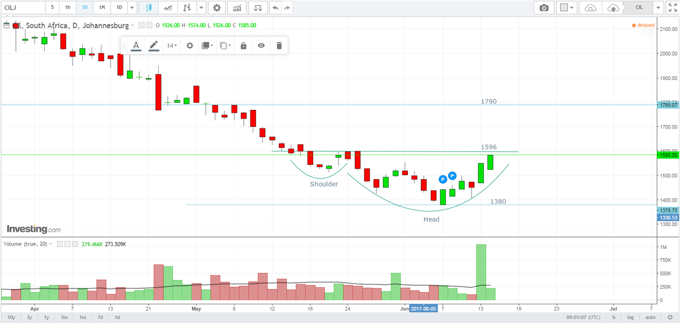Toggle fullscreen mode icon
Viewport: 680px width, 323px height.
tap(671, 8)
